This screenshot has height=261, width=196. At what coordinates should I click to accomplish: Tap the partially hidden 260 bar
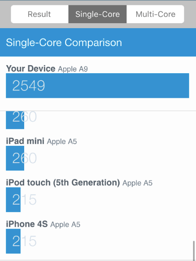point(15,120)
